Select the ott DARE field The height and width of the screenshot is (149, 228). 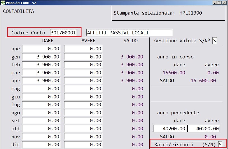pyautogui.click(x=41, y=129)
